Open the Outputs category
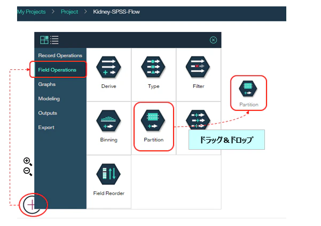 pyautogui.click(x=60, y=113)
